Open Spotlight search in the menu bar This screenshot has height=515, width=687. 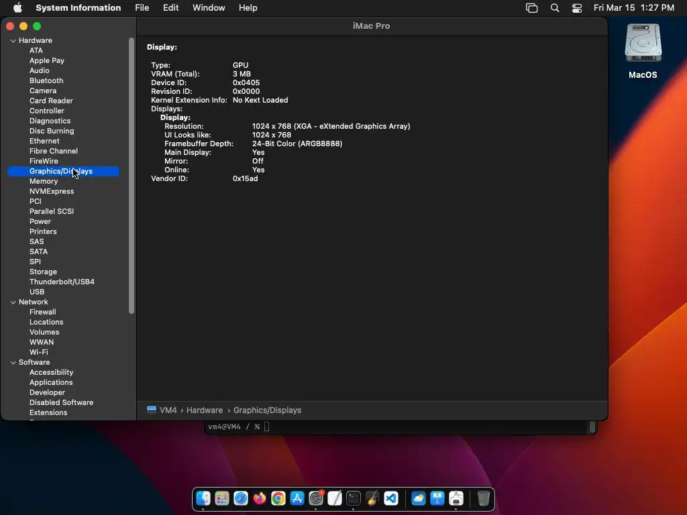coord(555,8)
